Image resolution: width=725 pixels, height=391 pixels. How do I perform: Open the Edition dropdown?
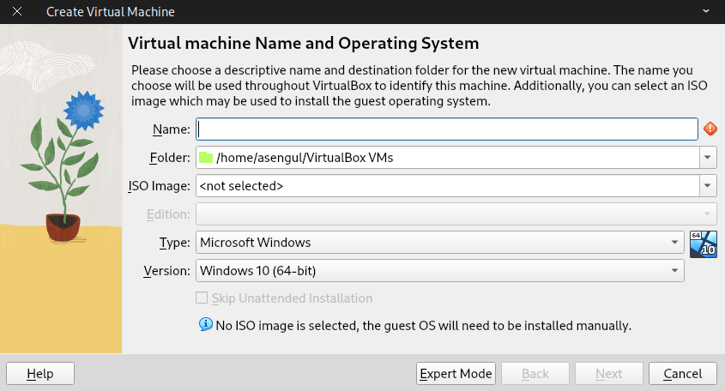tap(456, 214)
